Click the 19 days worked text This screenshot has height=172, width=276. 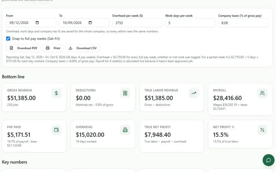pyautogui.click(x=86, y=141)
